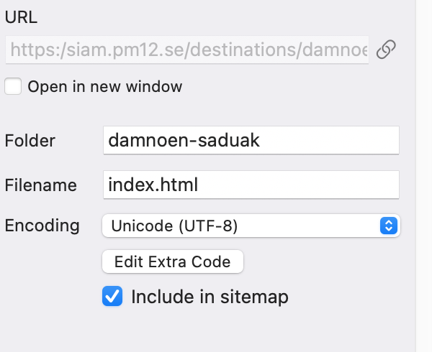
Task: Click the 'Include in sitemap' label text
Action: (x=210, y=296)
